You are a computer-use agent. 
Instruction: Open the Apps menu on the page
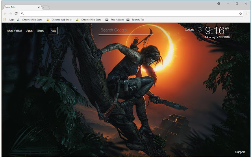pyautogui.click(x=30, y=31)
